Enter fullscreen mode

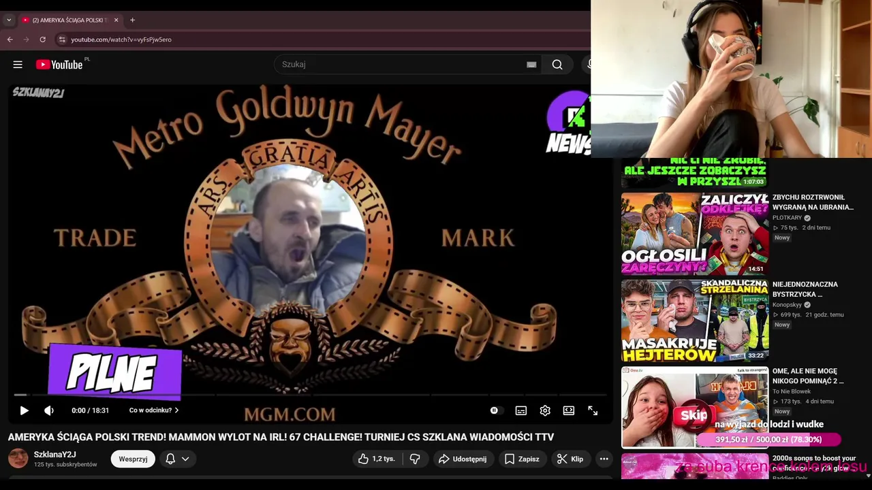593,410
